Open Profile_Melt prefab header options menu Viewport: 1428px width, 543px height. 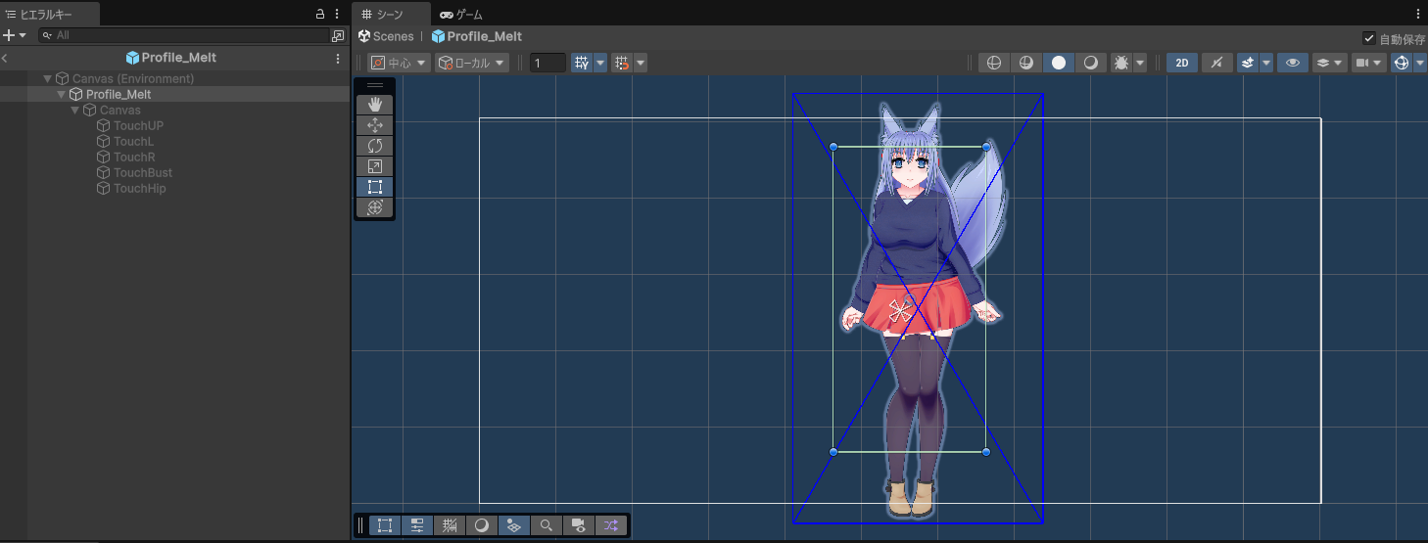[338, 58]
